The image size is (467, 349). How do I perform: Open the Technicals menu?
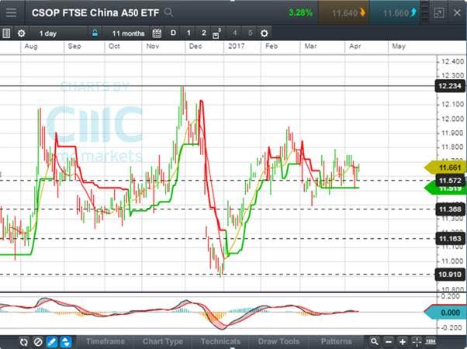tap(220, 341)
